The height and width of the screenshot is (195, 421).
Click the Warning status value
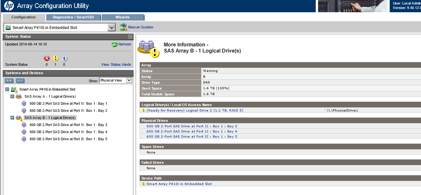click(x=210, y=71)
